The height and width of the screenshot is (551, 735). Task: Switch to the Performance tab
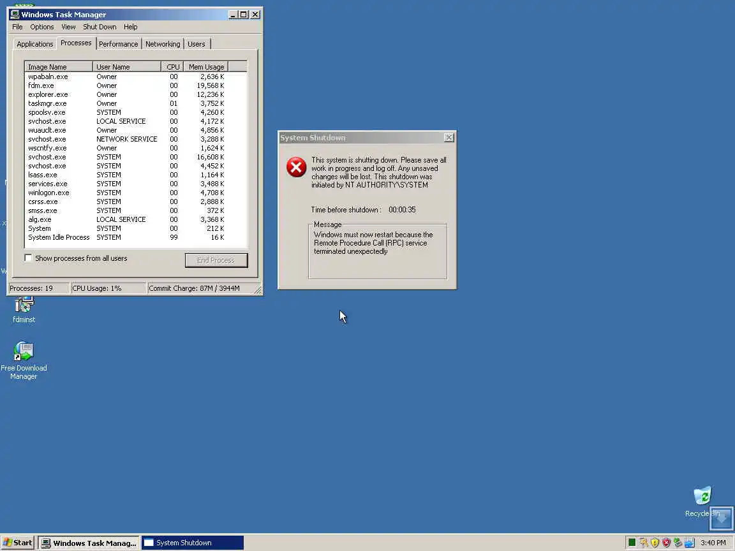point(118,44)
